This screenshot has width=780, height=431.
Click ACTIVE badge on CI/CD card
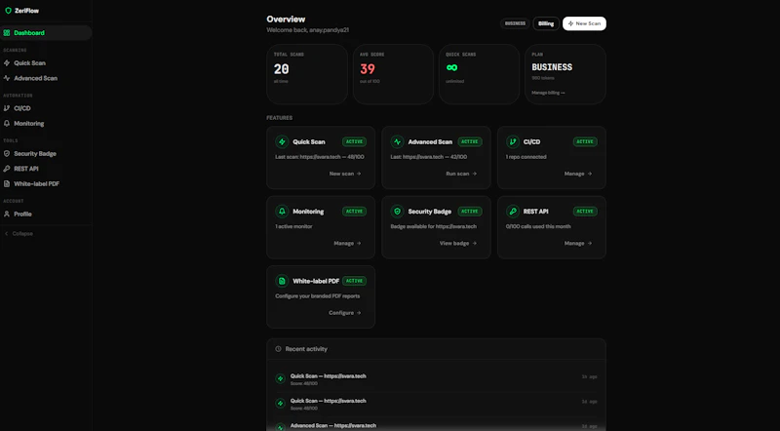585,141
